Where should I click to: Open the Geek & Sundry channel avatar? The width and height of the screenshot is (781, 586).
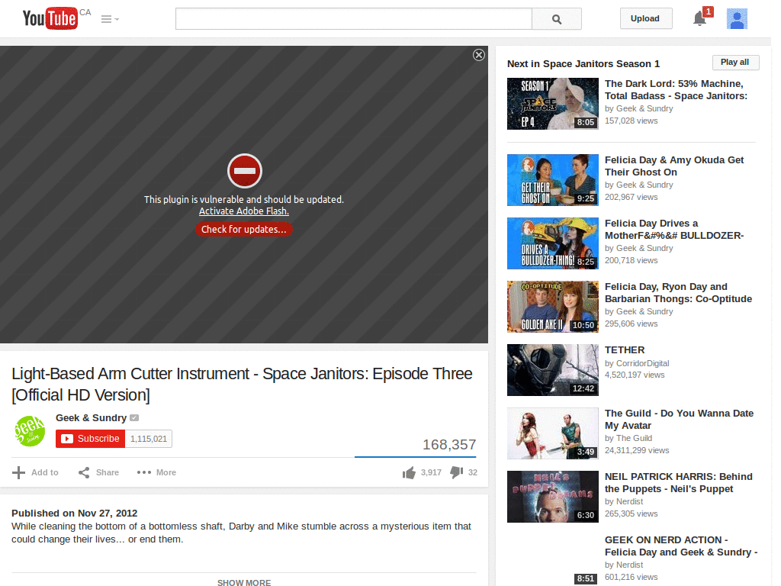click(30, 431)
